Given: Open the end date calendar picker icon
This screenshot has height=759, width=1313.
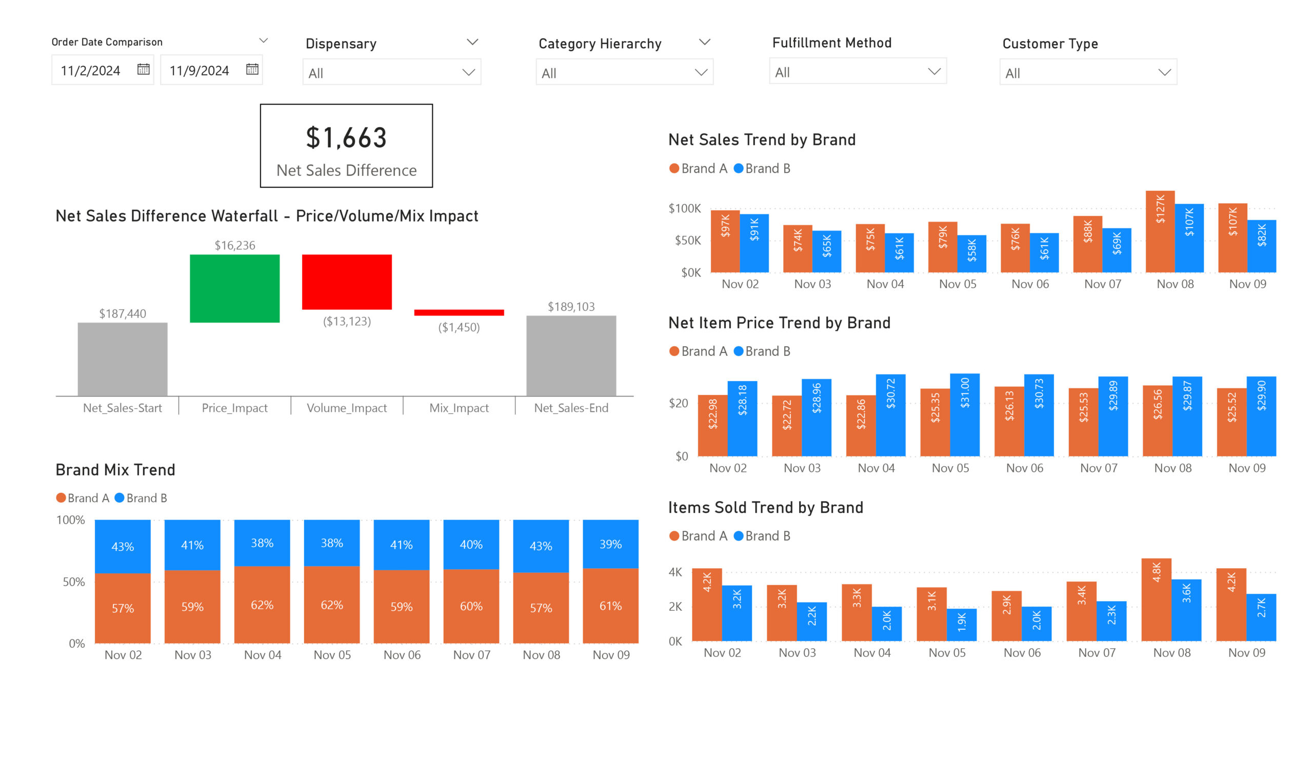Looking at the screenshot, I should click(x=252, y=69).
